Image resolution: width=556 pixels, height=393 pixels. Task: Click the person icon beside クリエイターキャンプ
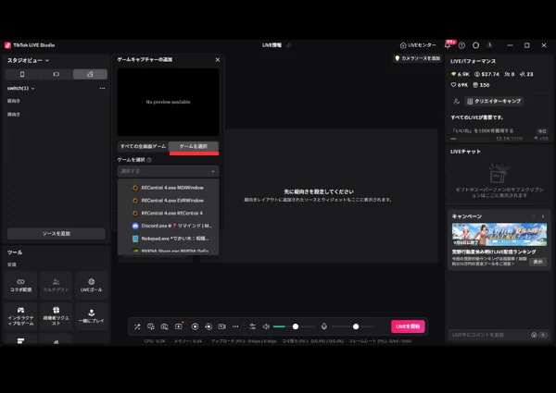(456, 102)
